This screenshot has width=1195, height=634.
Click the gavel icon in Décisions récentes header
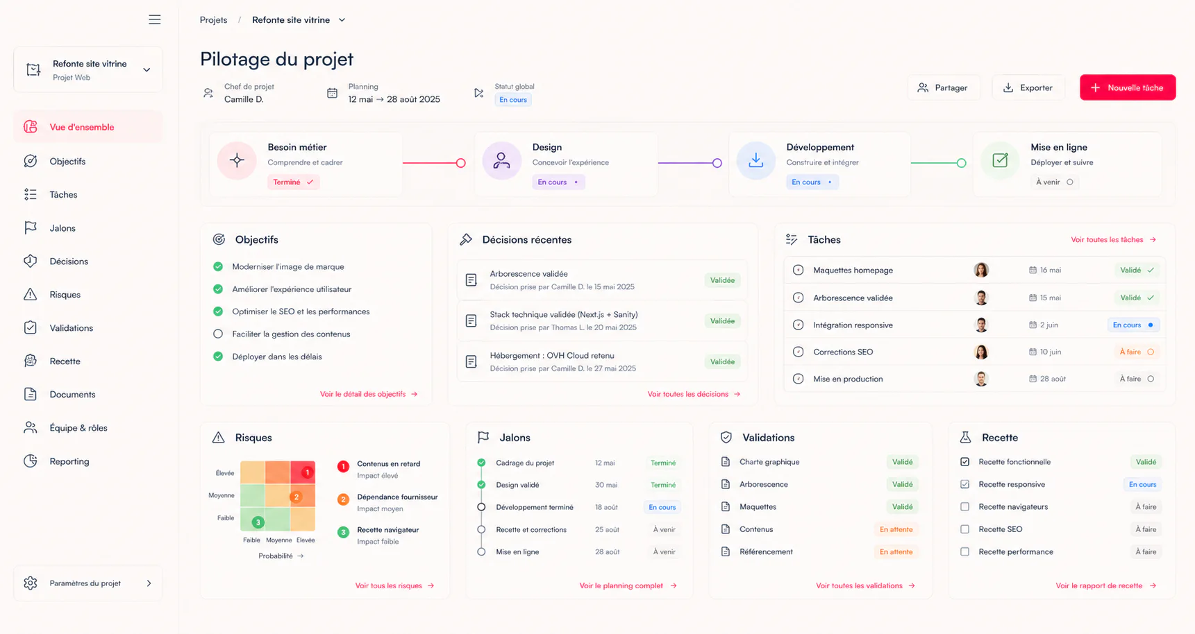[x=466, y=239]
